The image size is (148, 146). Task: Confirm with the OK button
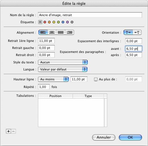(130, 137)
